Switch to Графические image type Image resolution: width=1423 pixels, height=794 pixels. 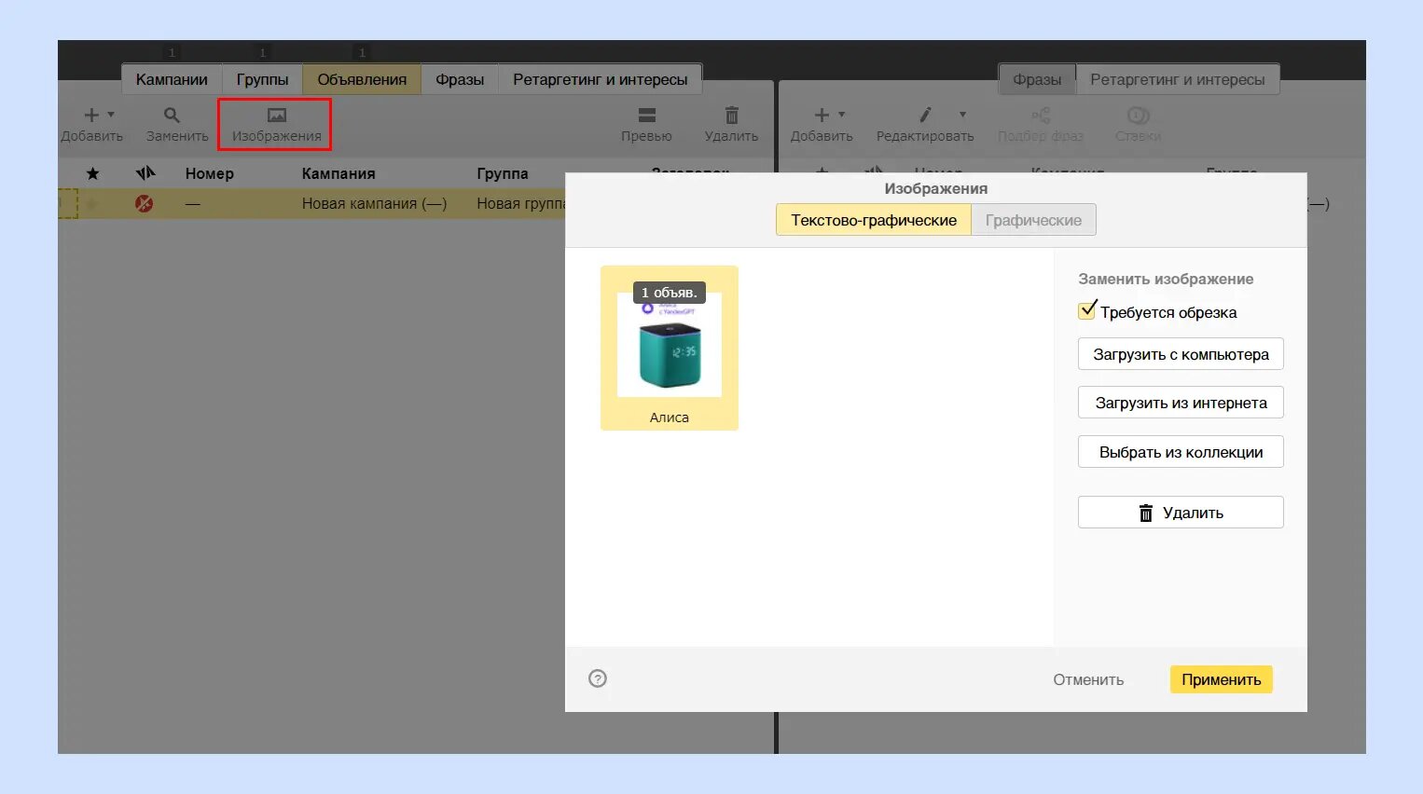(1033, 220)
